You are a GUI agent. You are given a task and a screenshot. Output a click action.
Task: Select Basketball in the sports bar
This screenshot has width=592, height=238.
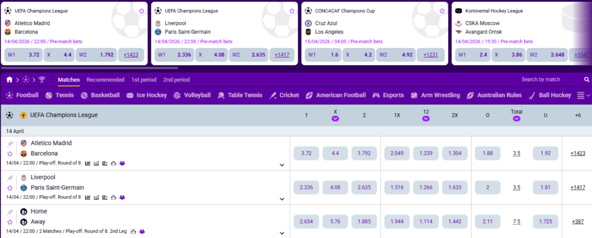tap(100, 95)
